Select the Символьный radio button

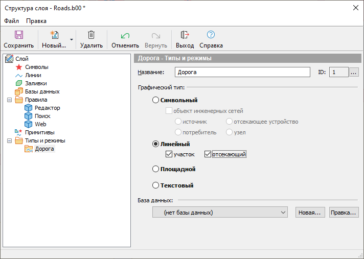pos(156,100)
